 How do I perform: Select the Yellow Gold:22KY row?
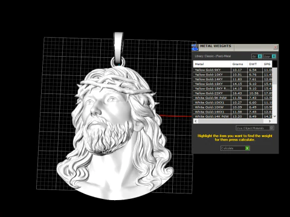[x=233, y=93]
